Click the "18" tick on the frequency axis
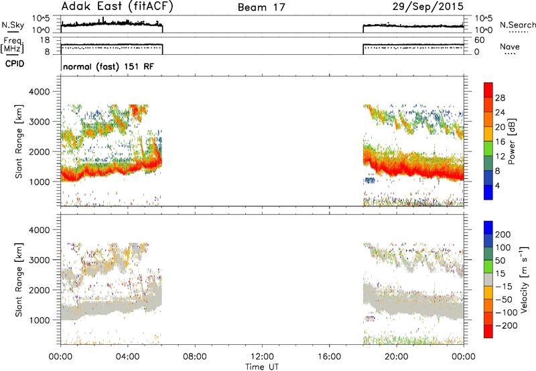Viewport: 536px width, 371px height. tap(44, 40)
